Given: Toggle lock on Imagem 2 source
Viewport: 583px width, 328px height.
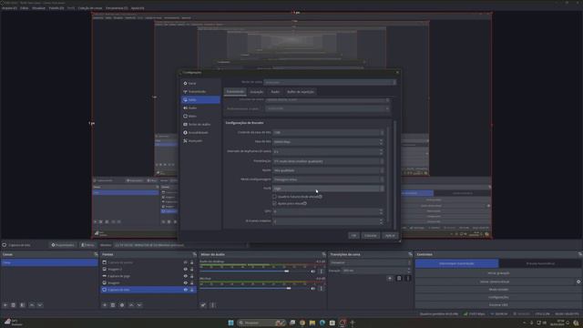Looking at the screenshot, I should pos(192,269).
